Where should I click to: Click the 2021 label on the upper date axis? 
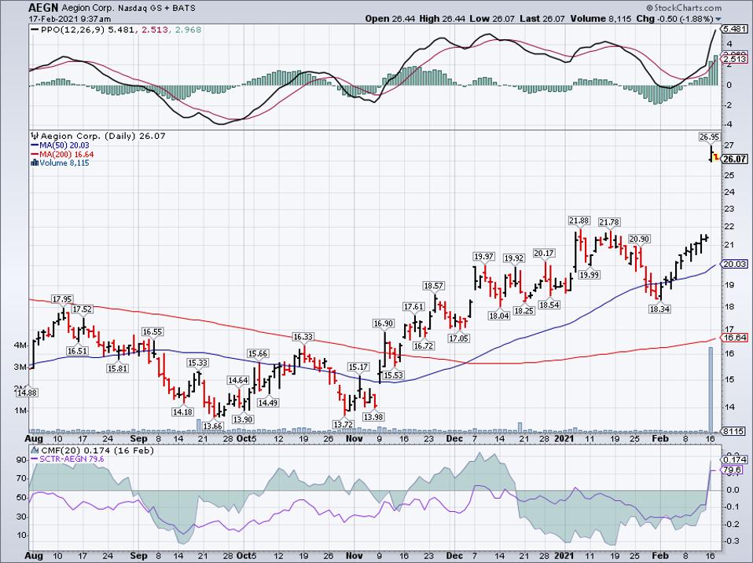coord(564,438)
